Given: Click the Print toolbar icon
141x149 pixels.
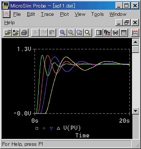Looking at the screenshot, I should (x=24, y=32).
